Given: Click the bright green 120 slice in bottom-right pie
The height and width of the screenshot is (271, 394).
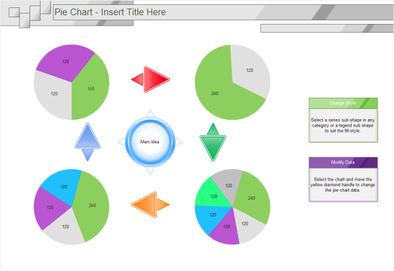Looking at the screenshot, I should point(212,196).
